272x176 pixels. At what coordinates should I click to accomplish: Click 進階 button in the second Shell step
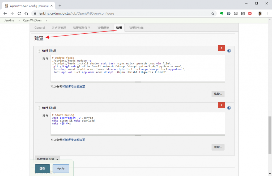click(x=218, y=147)
